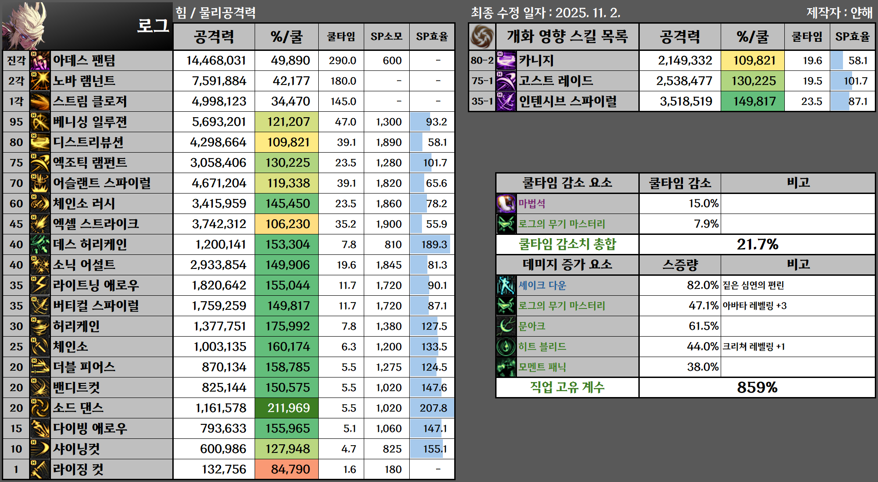Click the 로그의 무기 마스터리 cooldown label
Screen dimensions: 878x482
coord(562,224)
